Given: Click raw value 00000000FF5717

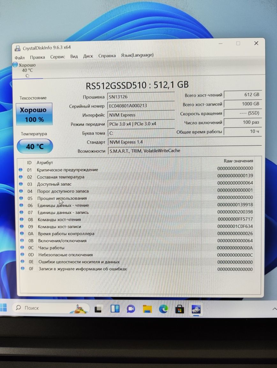Looking at the screenshot, I should click(x=235, y=219).
